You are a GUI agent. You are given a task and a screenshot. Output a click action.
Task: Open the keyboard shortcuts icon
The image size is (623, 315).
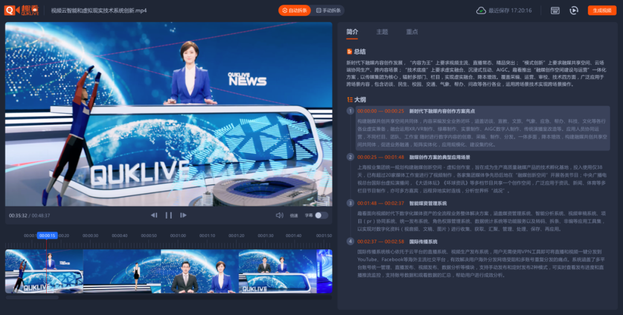555,11
